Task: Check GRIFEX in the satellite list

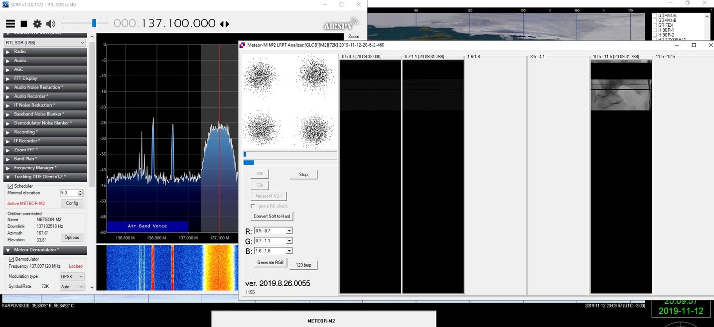Action: 655,25
